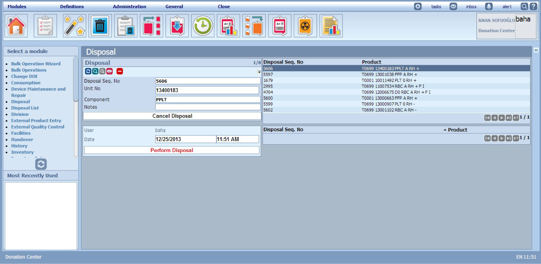Click the red delete minus icon
The height and width of the screenshot is (264, 541).
click(120, 71)
